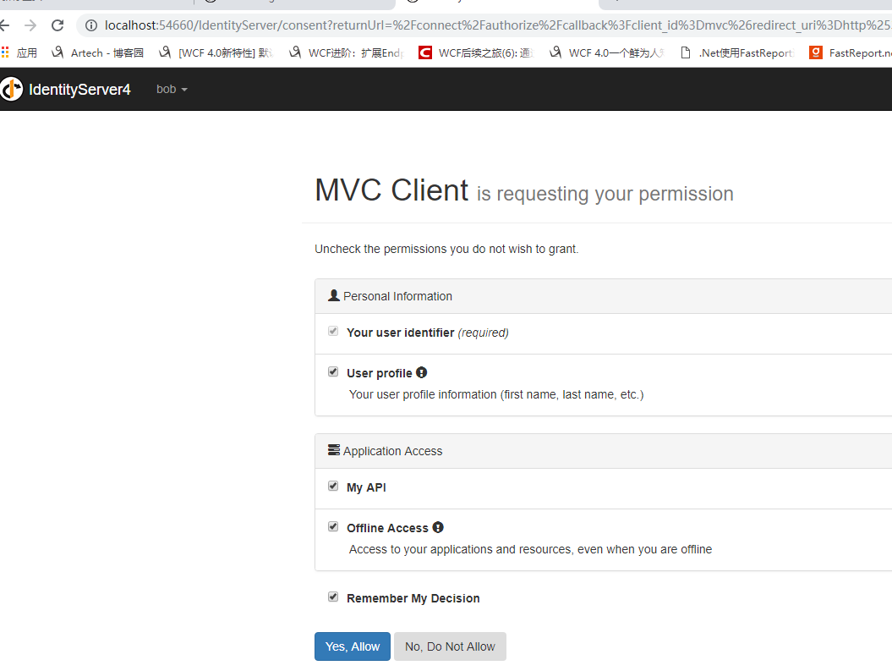Click the Remember My Decision label
Image resolution: width=892 pixels, height=671 pixels.
tap(413, 598)
